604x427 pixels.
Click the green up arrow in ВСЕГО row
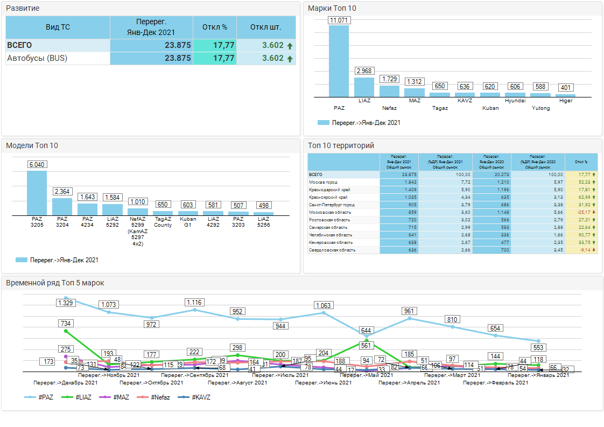[x=290, y=46]
